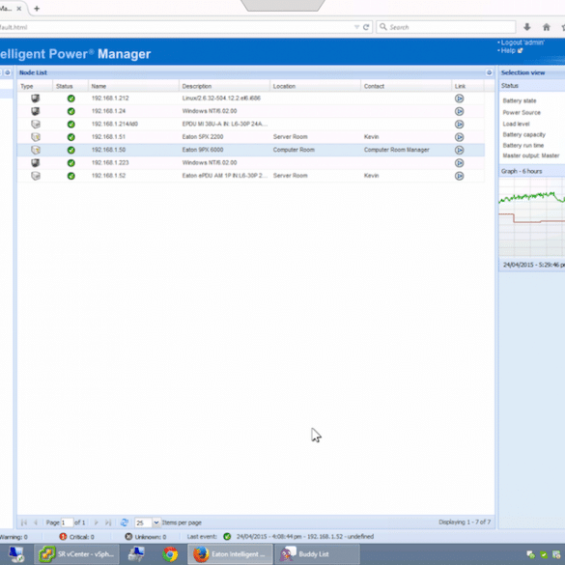The height and width of the screenshot is (565, 565).
Task: Refresh the node list
Action: [125, 523]
